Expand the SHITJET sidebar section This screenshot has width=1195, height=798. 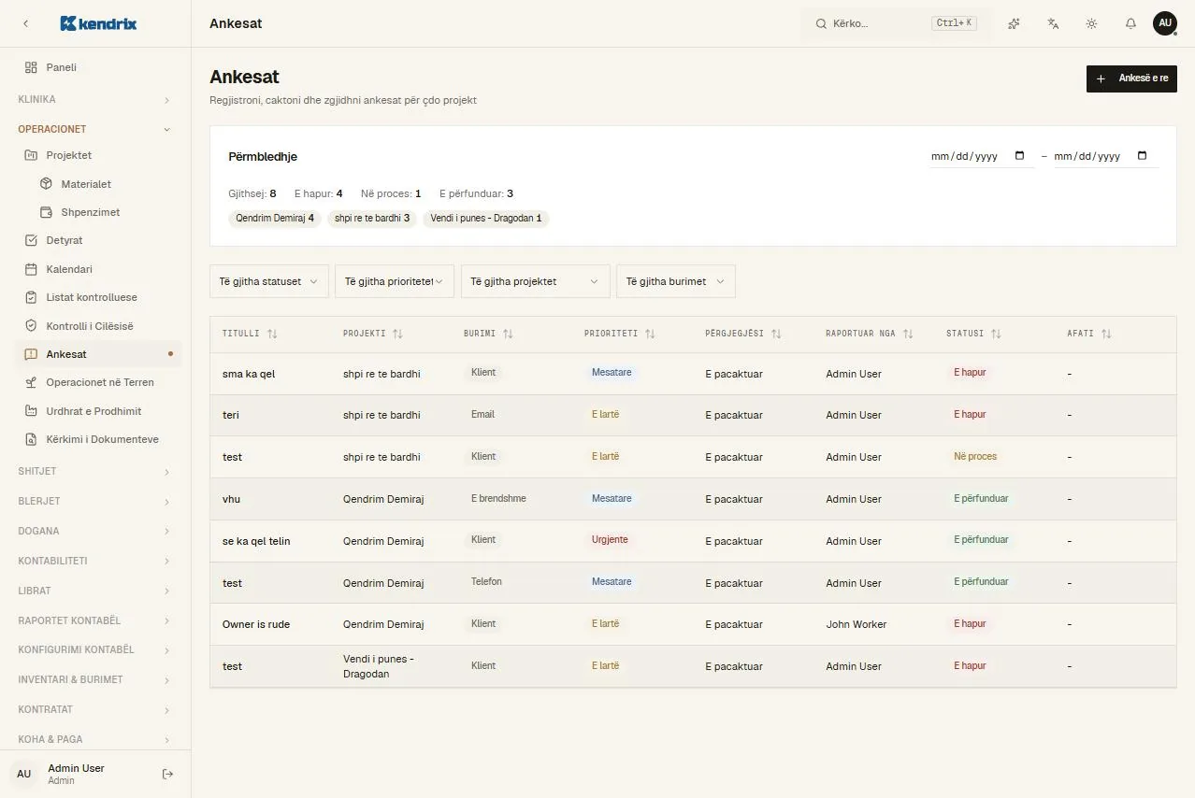[95, 471]
